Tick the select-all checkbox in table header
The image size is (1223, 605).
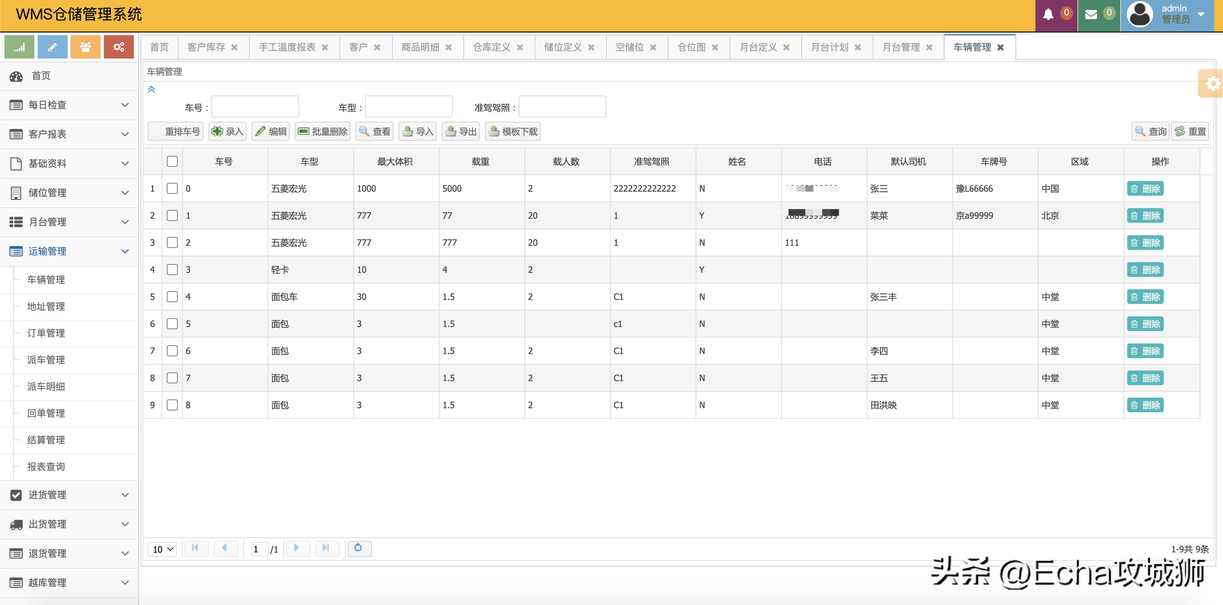(172, 161)
